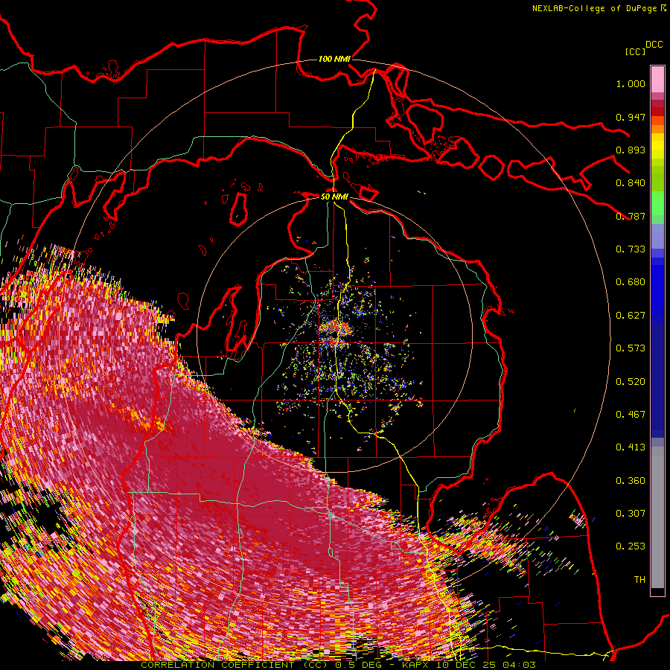Click the 0.573 scale value

[631, 348]
